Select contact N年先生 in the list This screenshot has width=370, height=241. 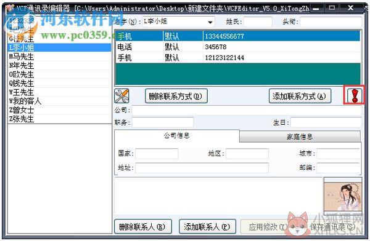(59, 65)
